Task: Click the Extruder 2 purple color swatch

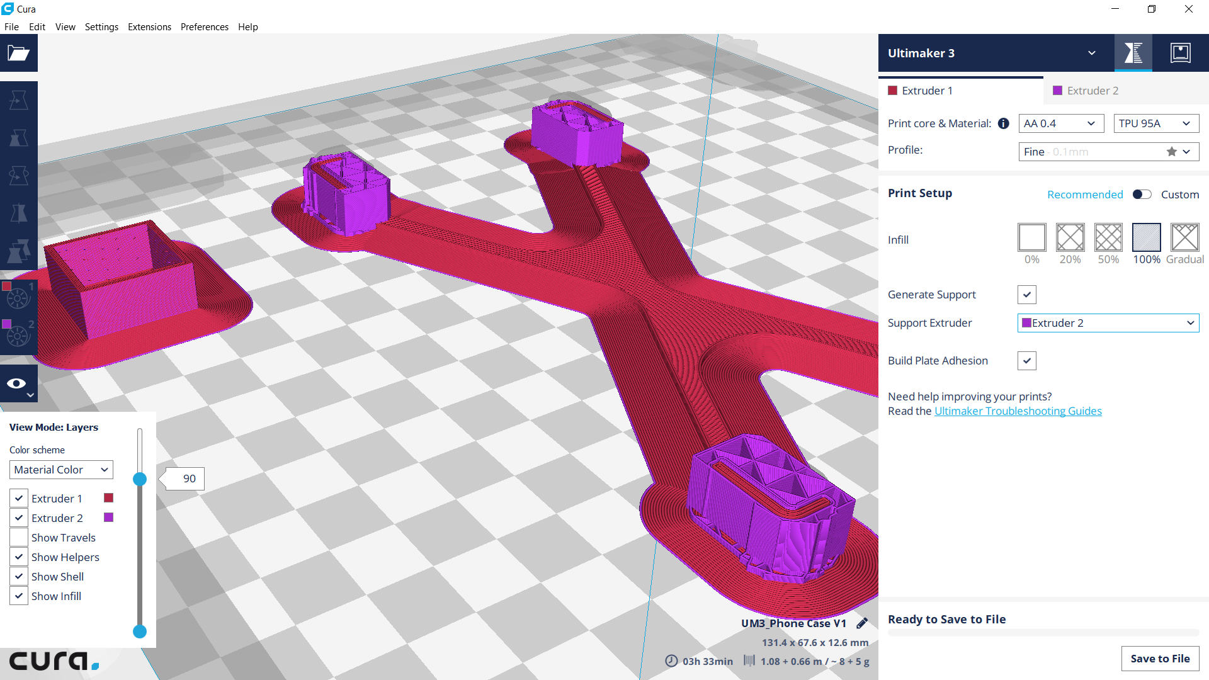Action: tap(108, 518)
